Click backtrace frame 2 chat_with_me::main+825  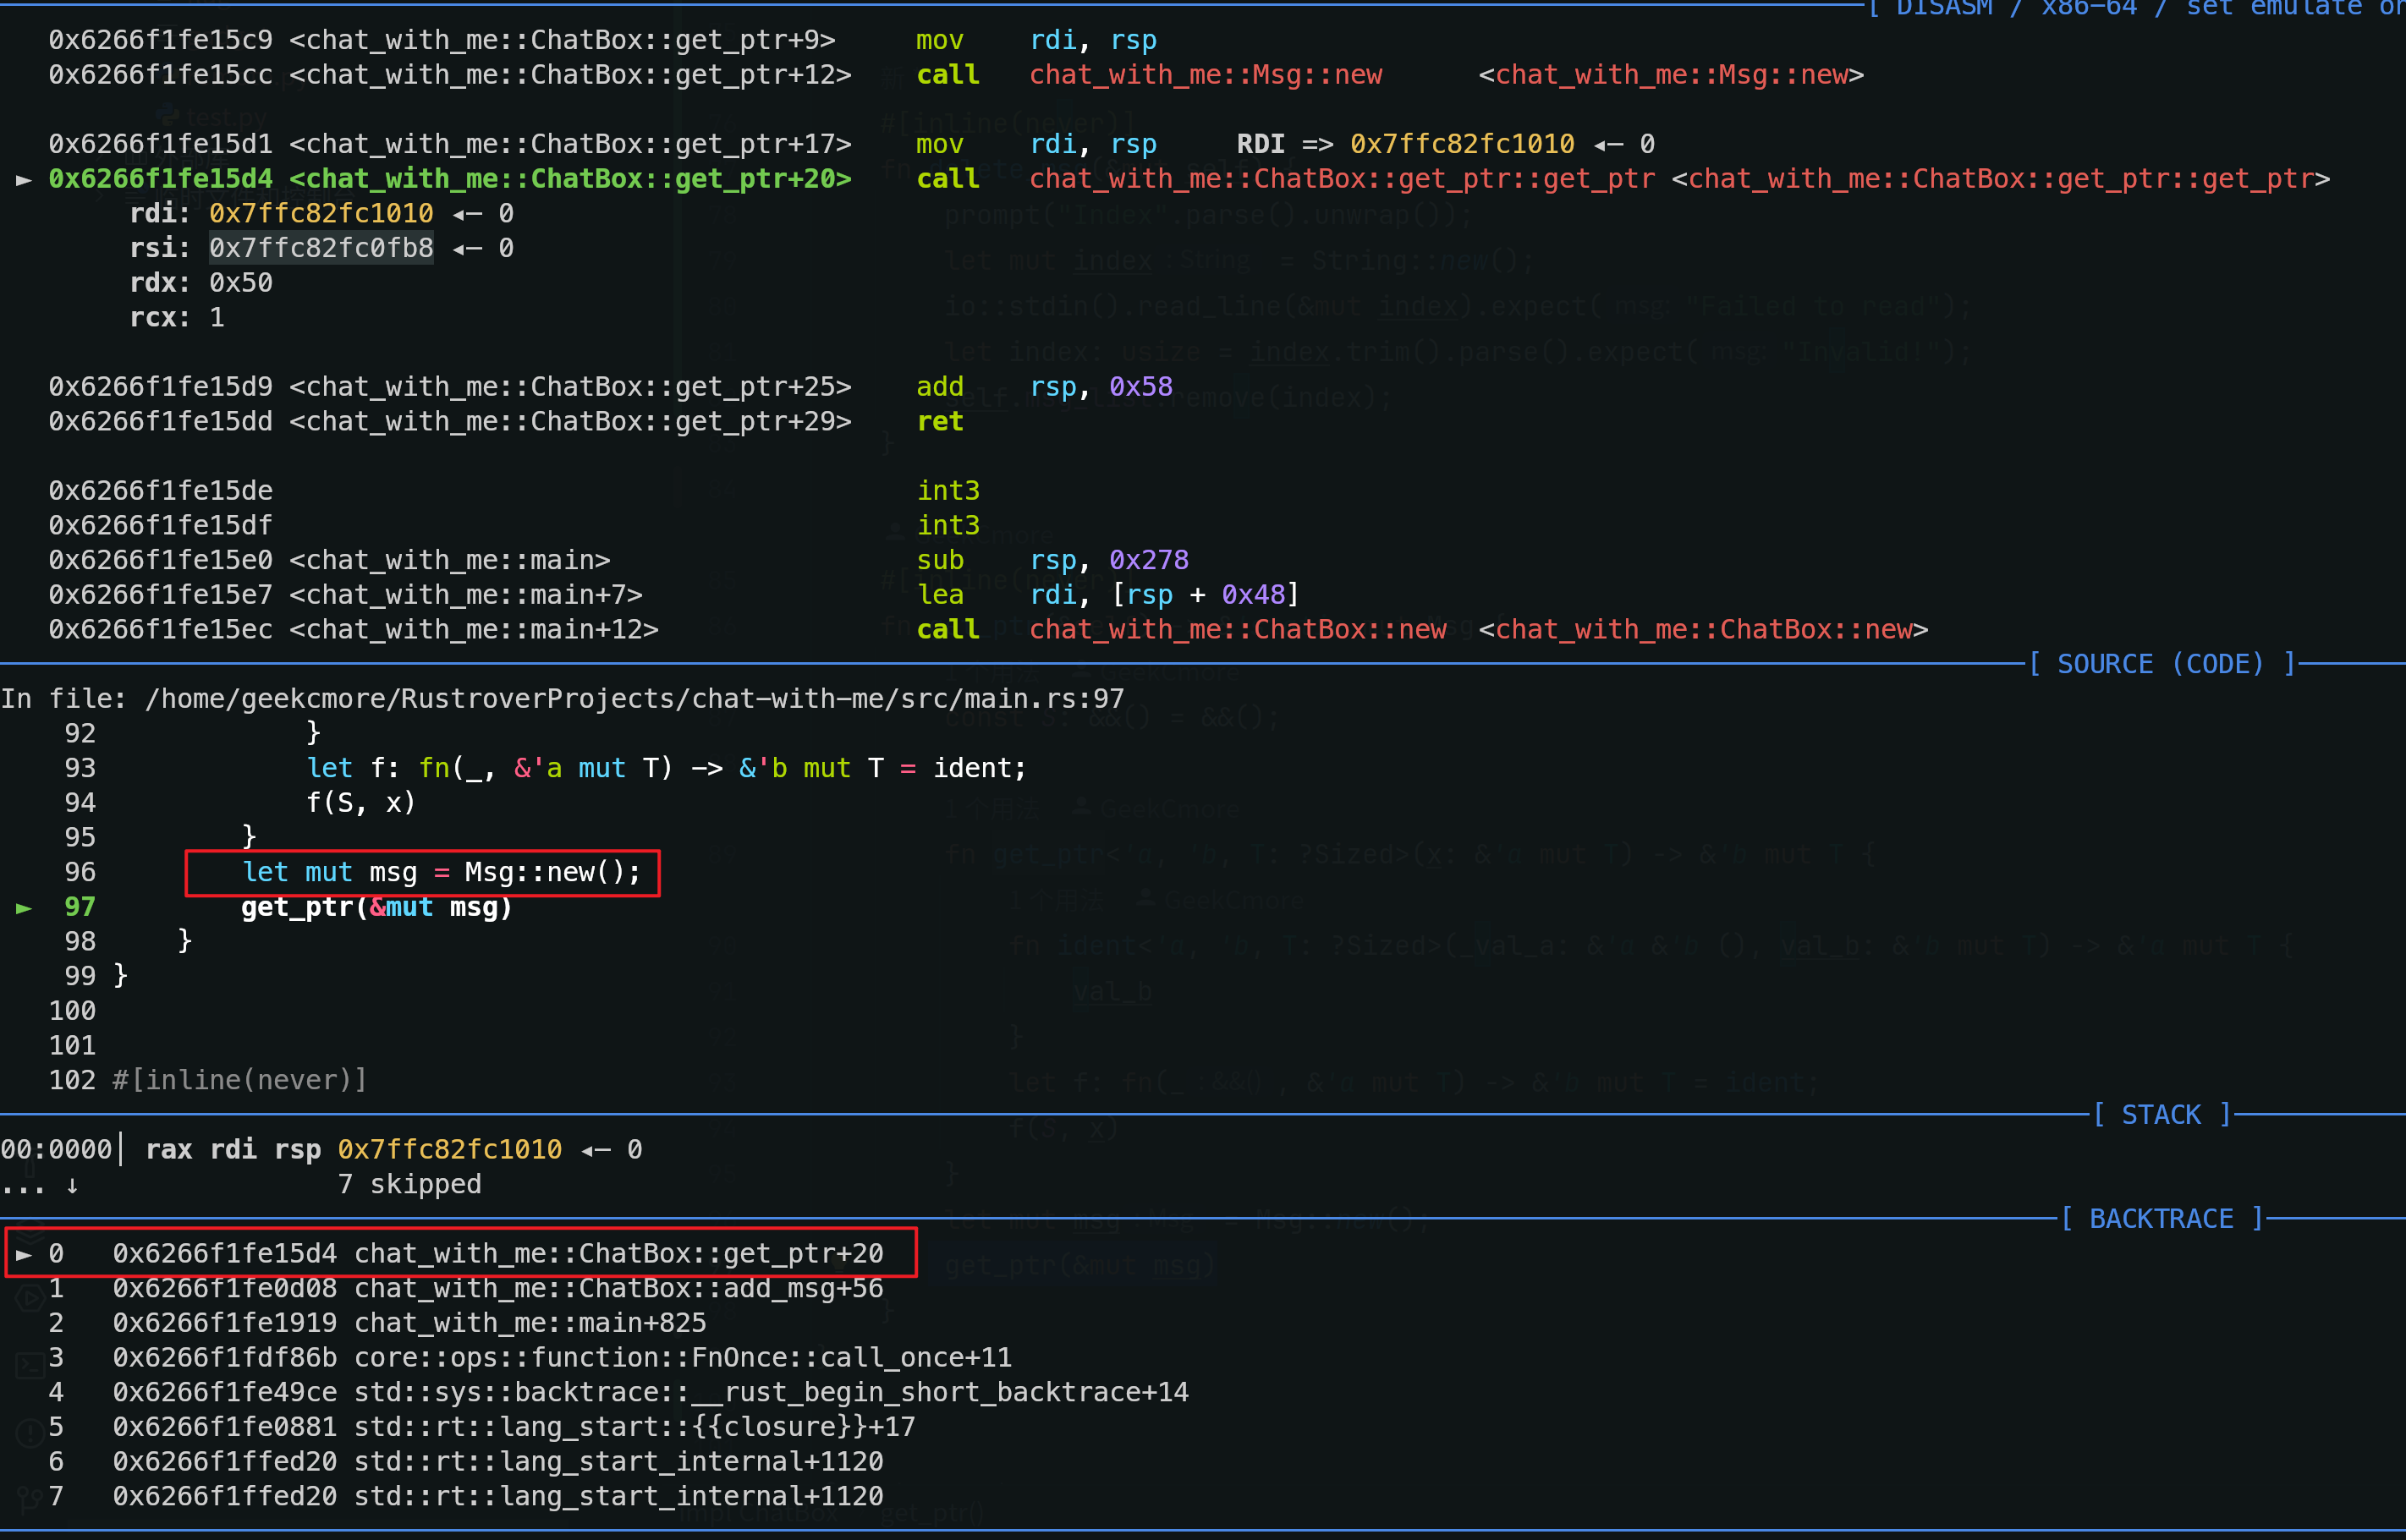[530, 1323]
